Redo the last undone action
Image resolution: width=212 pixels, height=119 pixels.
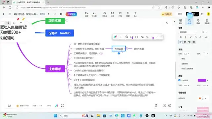(55, 14)
